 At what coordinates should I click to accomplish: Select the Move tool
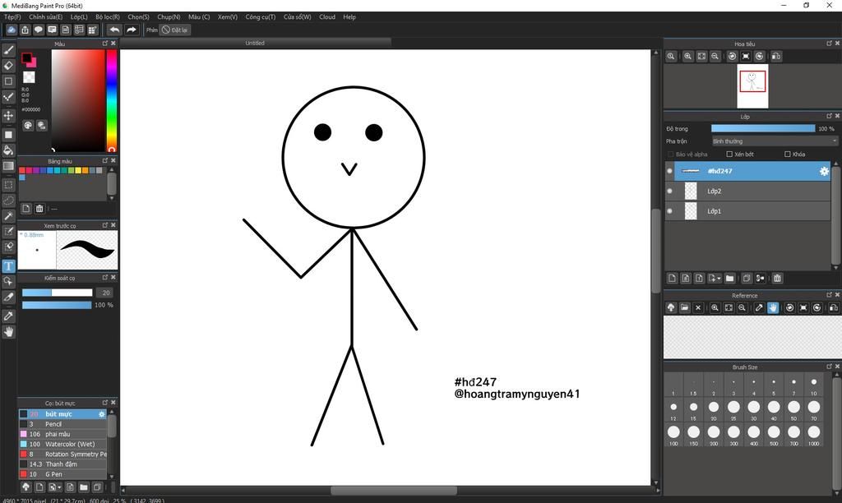click(8, 115)
